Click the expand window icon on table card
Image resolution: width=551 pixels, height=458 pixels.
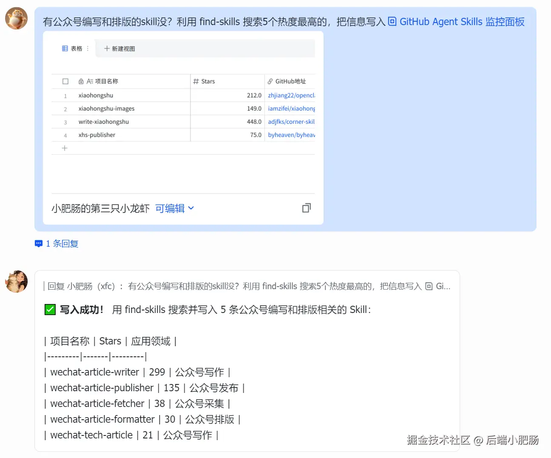click(x=307, y=208)
